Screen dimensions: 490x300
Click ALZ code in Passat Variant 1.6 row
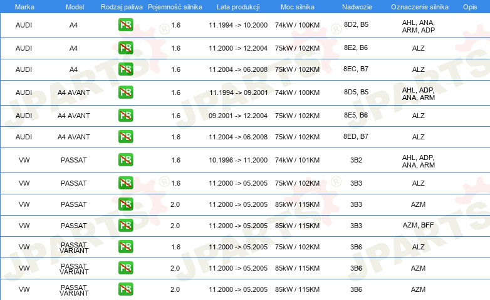(x=418, y=247)
